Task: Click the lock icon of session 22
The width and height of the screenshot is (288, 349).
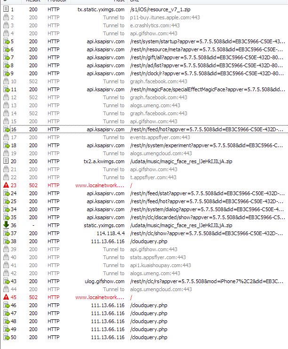Action: (x=6, y=177)
